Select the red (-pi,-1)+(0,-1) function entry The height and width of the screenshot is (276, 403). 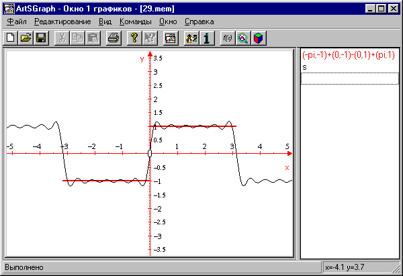click(348, 56)
